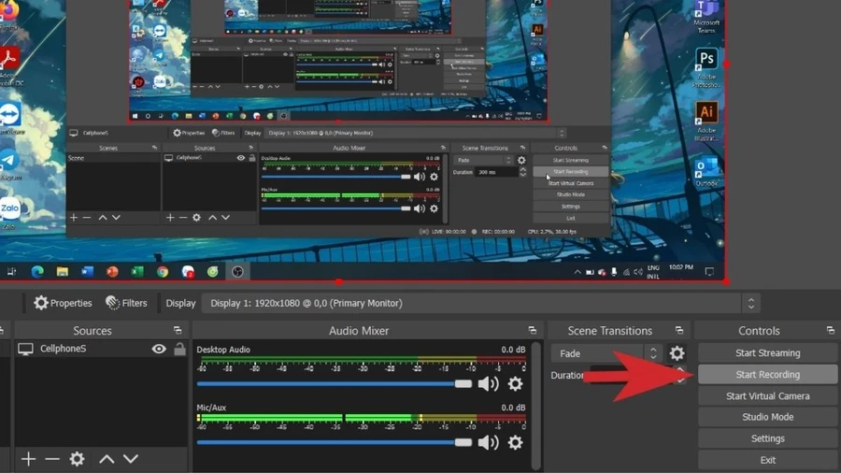The width and height of the screenshot is (841, 473).
Task: Click the Mic/Aux 0.0 dB value
Action: point(513,408)
